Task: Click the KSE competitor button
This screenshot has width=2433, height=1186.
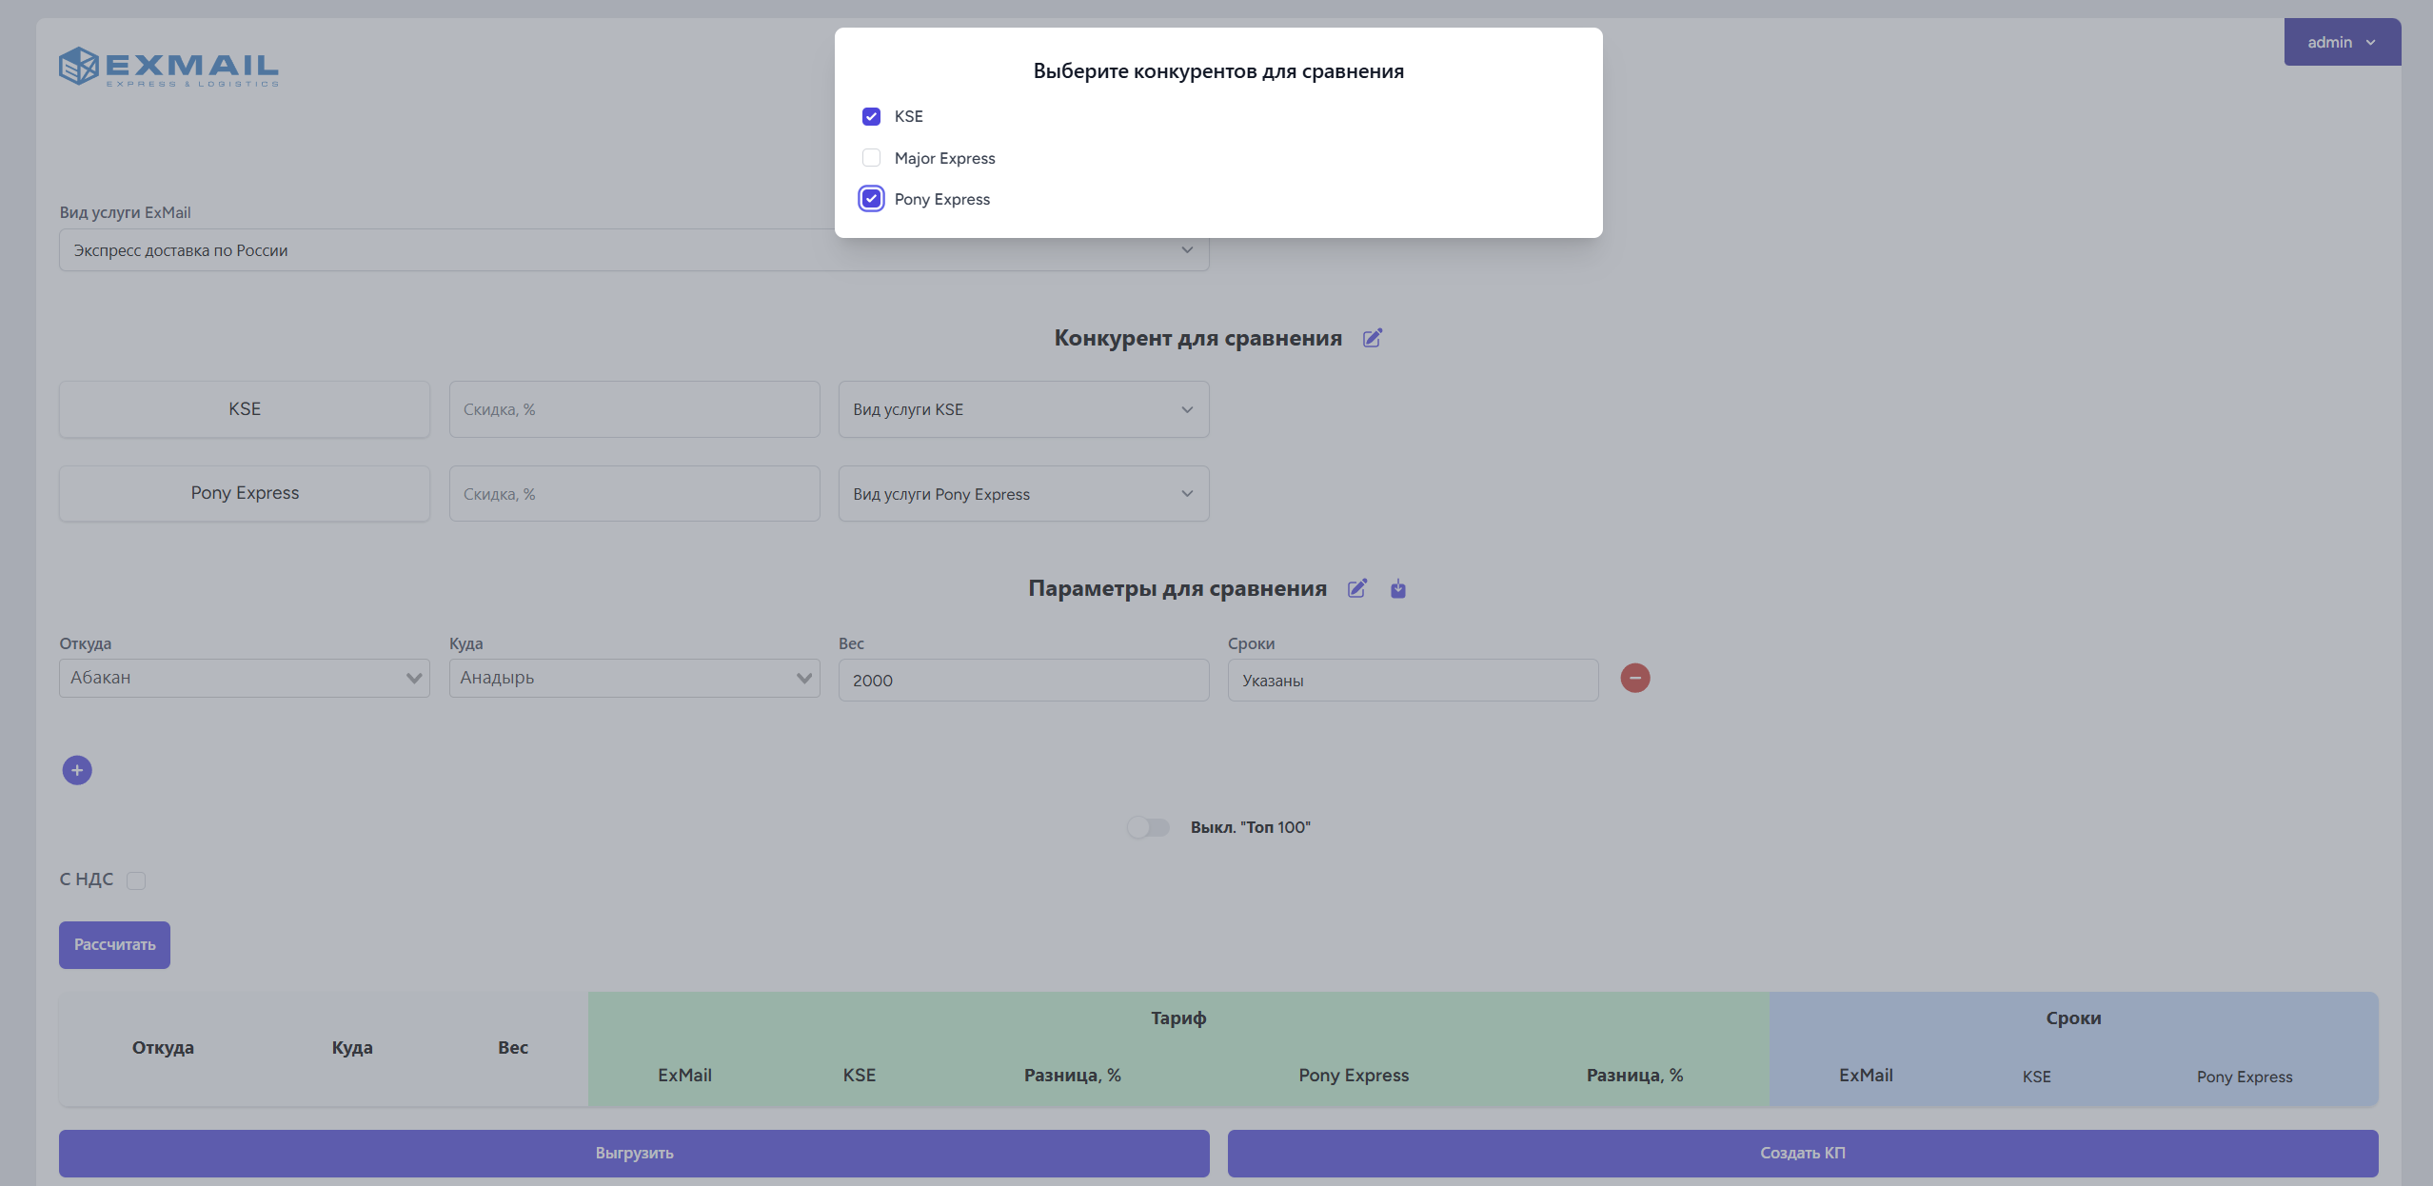Action: [245, 409]
